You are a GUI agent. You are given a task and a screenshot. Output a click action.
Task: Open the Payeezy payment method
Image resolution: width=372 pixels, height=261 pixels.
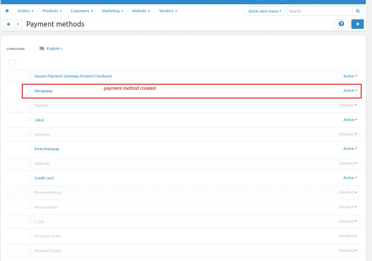[41, 105]
